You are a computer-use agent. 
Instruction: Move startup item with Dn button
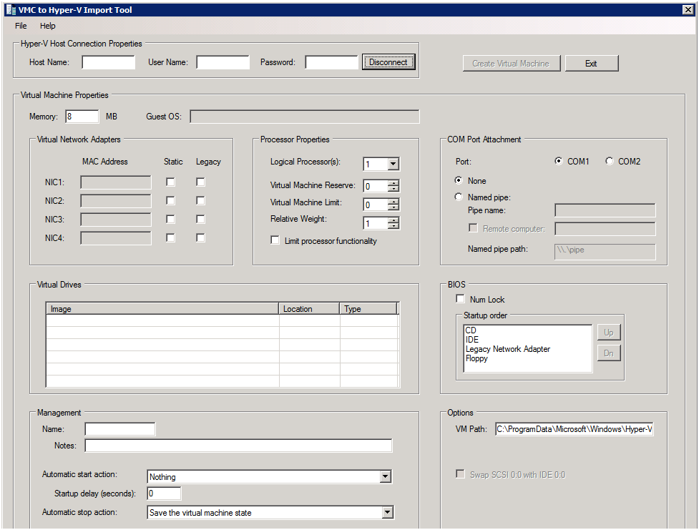coord(609,353)
